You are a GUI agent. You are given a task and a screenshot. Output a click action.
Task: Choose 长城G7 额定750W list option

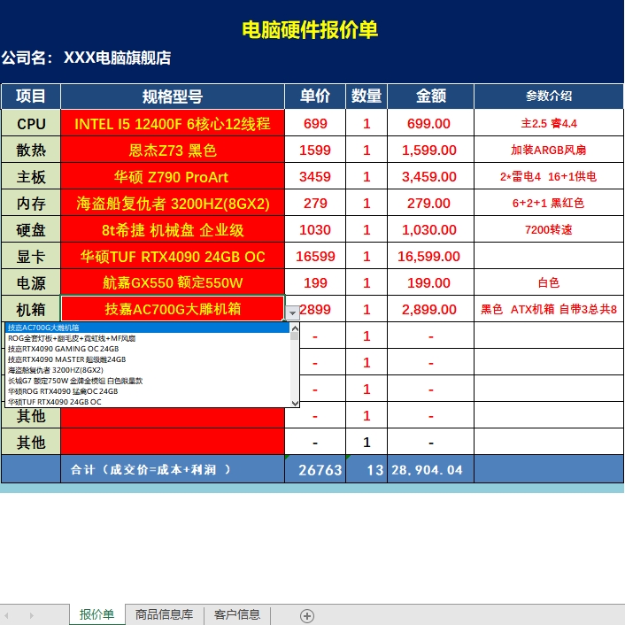(x=148, y=381)
